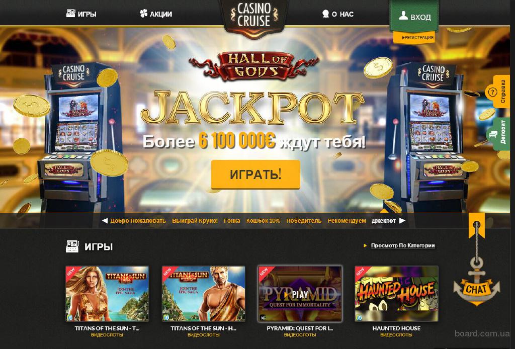The width and height of the screenshot is (515, 349).
Task: Open the Haunted House game thumbnail
Action: (x=396, y=294)
